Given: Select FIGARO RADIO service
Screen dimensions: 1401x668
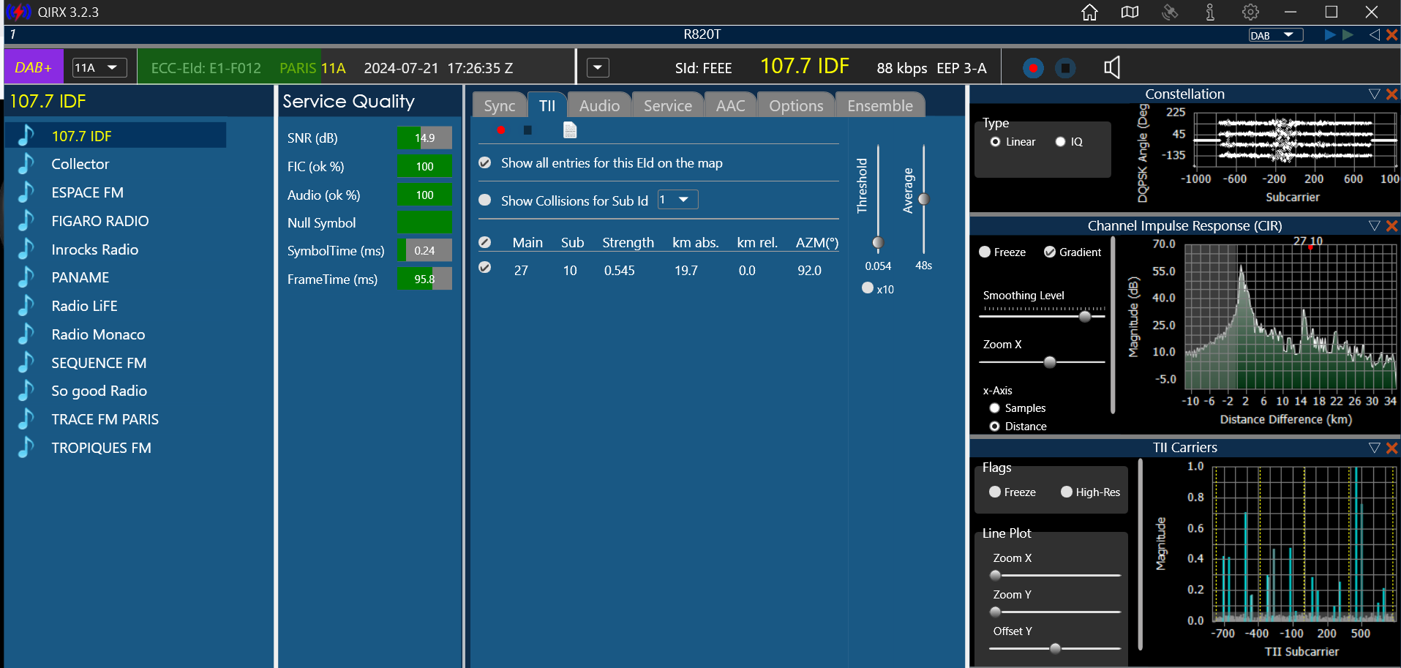Looking at the screenshot, I should [100, 221].
